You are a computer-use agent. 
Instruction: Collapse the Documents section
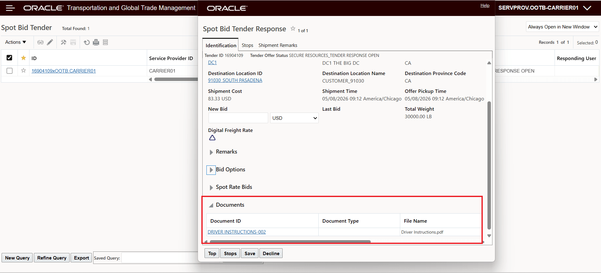click(x=211, y=205)
